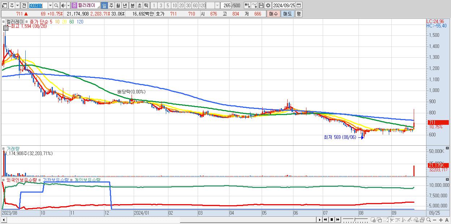Click the 매도 sell button
The image size is (451, 224).
click(x=287, y=14)
